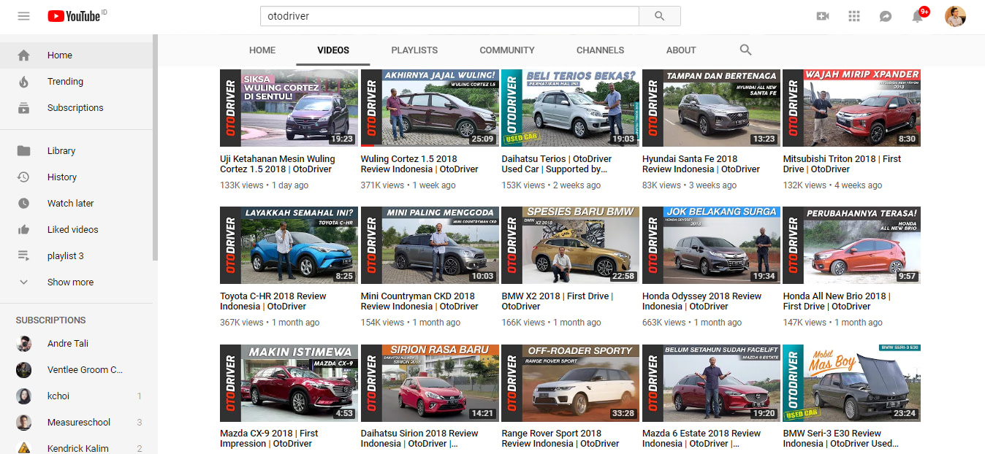Click the sidebar vertical scrollbar
The width and height of the screenshot is (985, 454).
tap(155, 146)
